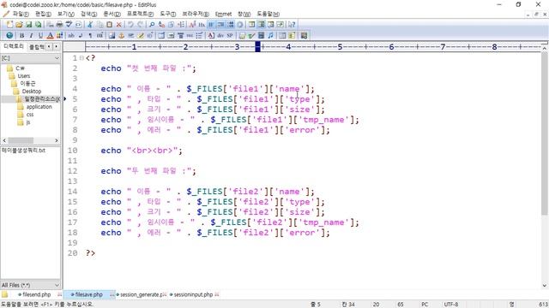Open the 파일 menu
The image size is (549, 308).
pos(21,14)
